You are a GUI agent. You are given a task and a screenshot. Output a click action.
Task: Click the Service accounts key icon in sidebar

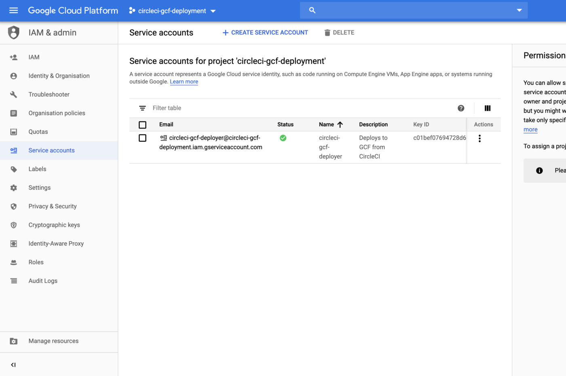pyautogui.click(x=14, y=150)
